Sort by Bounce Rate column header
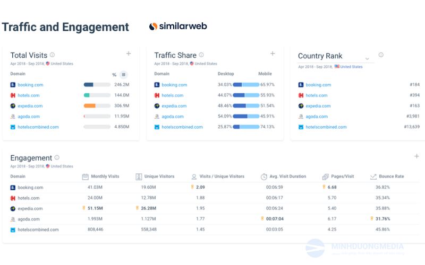The width and height of the screenshot is (425, 265). click(x=392, y=176)
